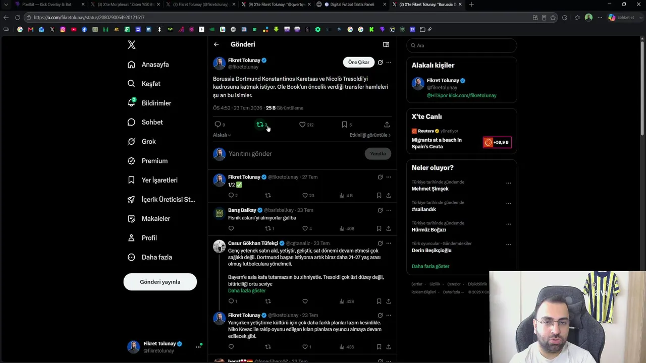Share the main post
Image resolution: width=646 pixels, height=363 pixels.
[387, 125]
